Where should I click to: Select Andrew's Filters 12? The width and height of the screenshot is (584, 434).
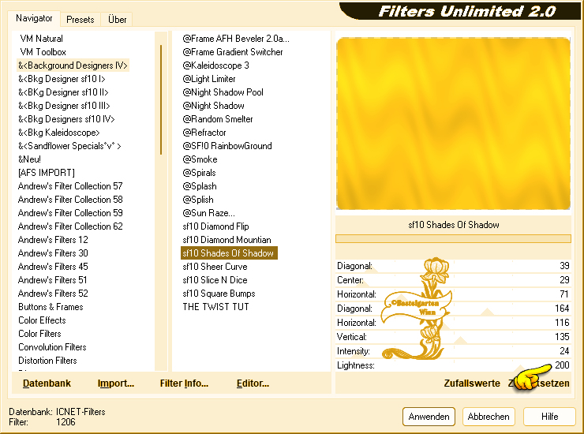tap(53, 240)
